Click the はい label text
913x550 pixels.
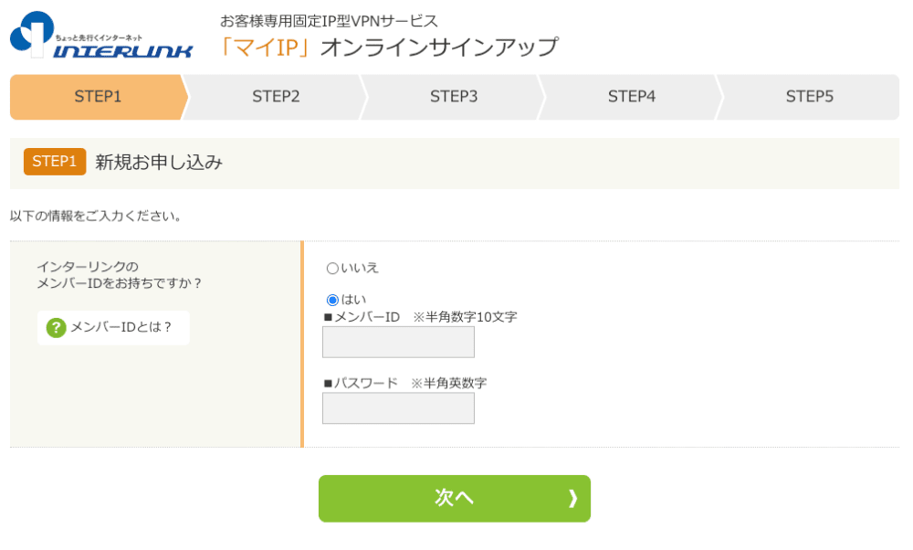353,300
